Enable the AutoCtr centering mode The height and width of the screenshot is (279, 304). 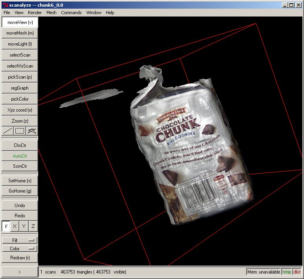[20, 156]
